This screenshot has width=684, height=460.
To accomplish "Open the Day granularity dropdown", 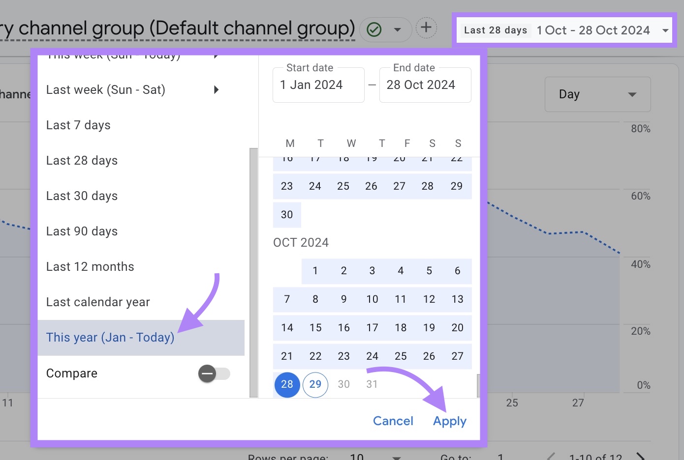I will [x=597, y=94].
